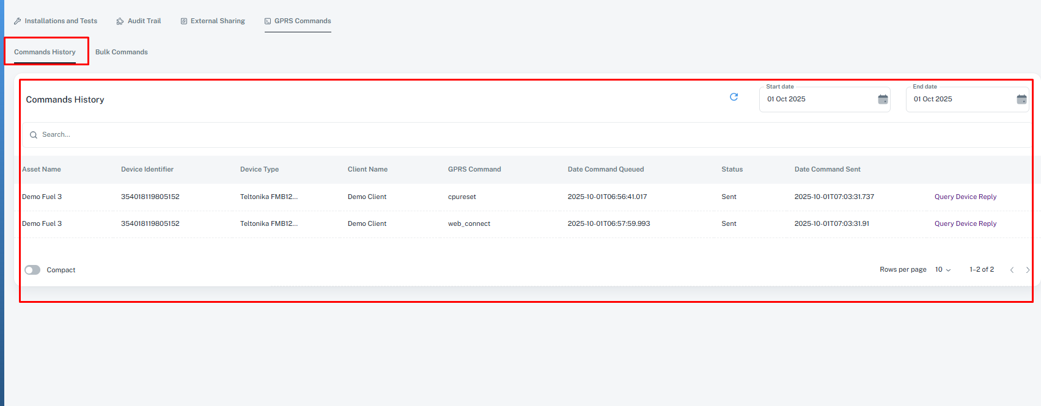Switch to the Audit Trail tab
The image size is (1041, 406).
(x=139, y=21)
